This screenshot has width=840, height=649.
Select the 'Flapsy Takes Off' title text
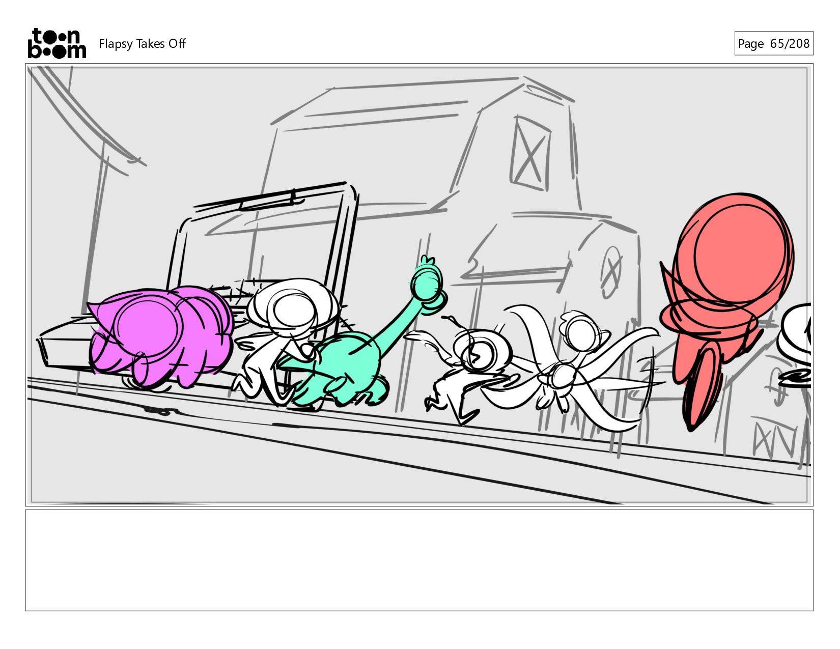pos(142,44)
